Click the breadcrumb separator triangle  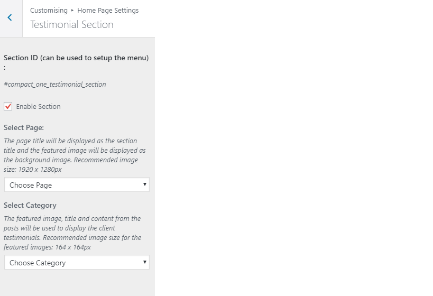(x=72, y=11)
